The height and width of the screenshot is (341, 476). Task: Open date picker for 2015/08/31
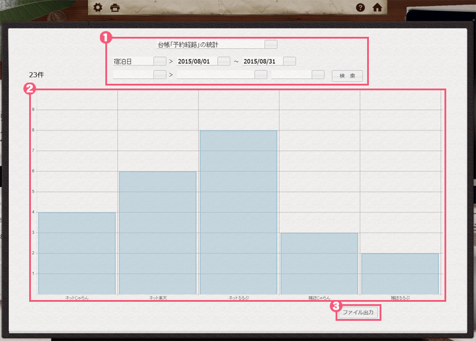[x=289, y=61]
